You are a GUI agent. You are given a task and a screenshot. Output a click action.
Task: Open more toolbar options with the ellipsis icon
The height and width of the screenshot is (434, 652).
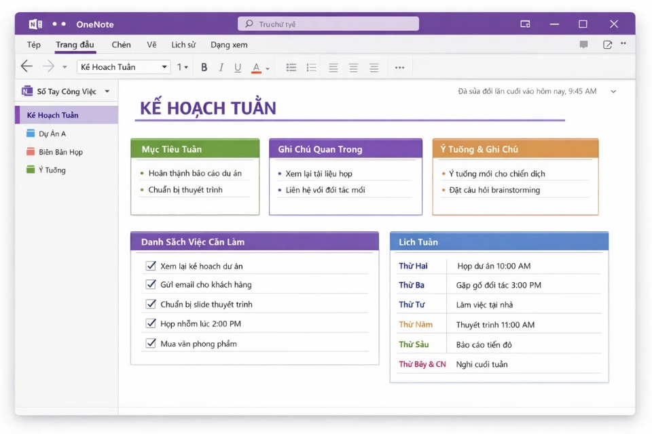(399, 66)
